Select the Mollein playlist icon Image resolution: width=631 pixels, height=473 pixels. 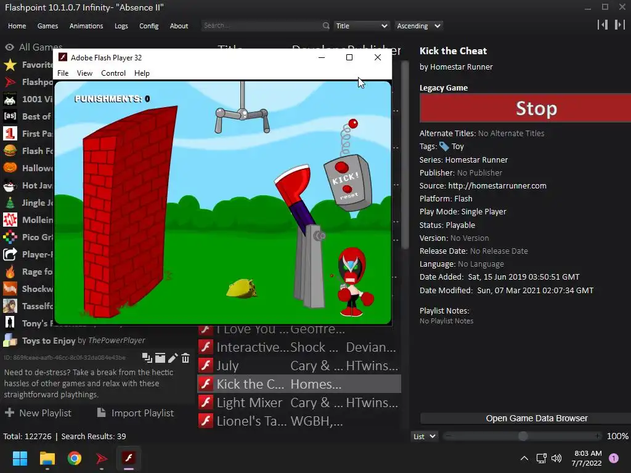[x=10, y=220]
